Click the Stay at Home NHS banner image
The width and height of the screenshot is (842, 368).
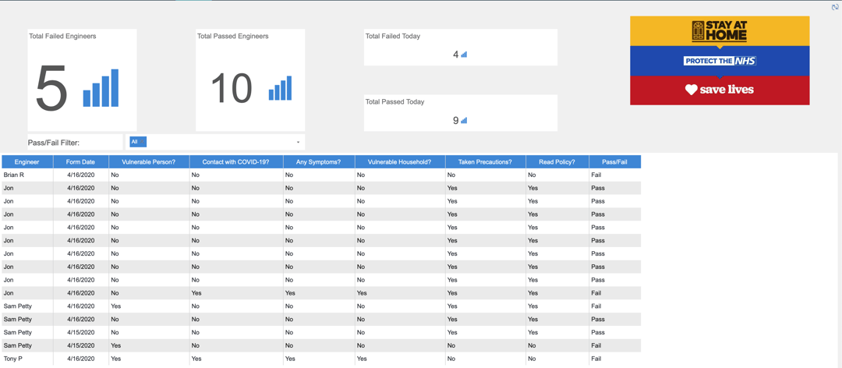pyautogui.click(x=720, y=60)
